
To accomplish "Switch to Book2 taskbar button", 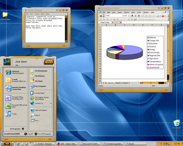I will click(136, 144).
